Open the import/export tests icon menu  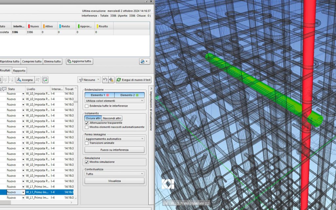pos(144,61)
